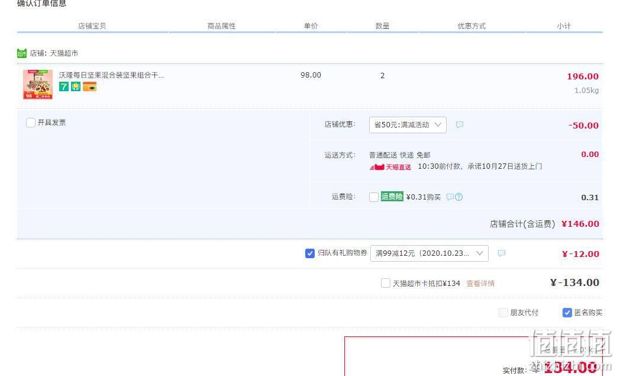Open the comment icon beside shipping insurance
This screenshot has width=617, height=376.
pos(450,197)
